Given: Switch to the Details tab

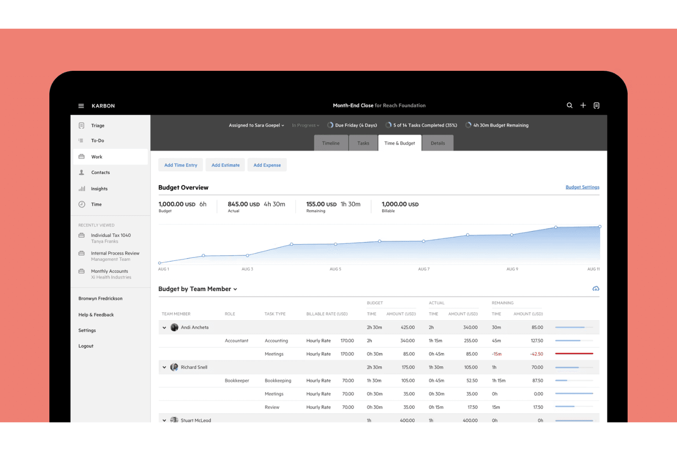Looking at the screenshot, I should click(438, 143).
